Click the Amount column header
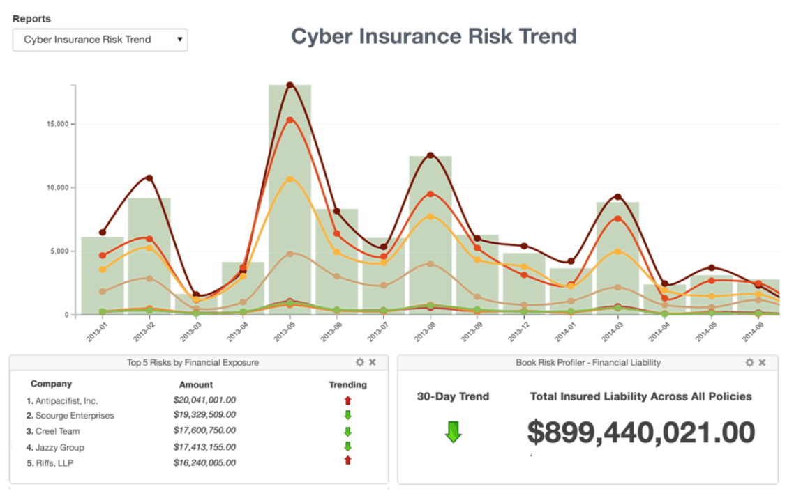Viewport: 787px width, 491px height. pyautogui.click(x=196, y=384)
